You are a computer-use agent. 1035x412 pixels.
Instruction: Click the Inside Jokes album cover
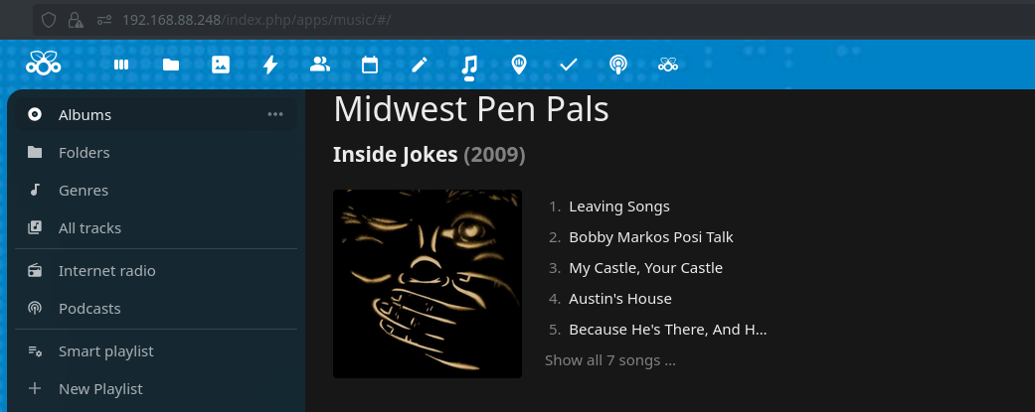428,284
